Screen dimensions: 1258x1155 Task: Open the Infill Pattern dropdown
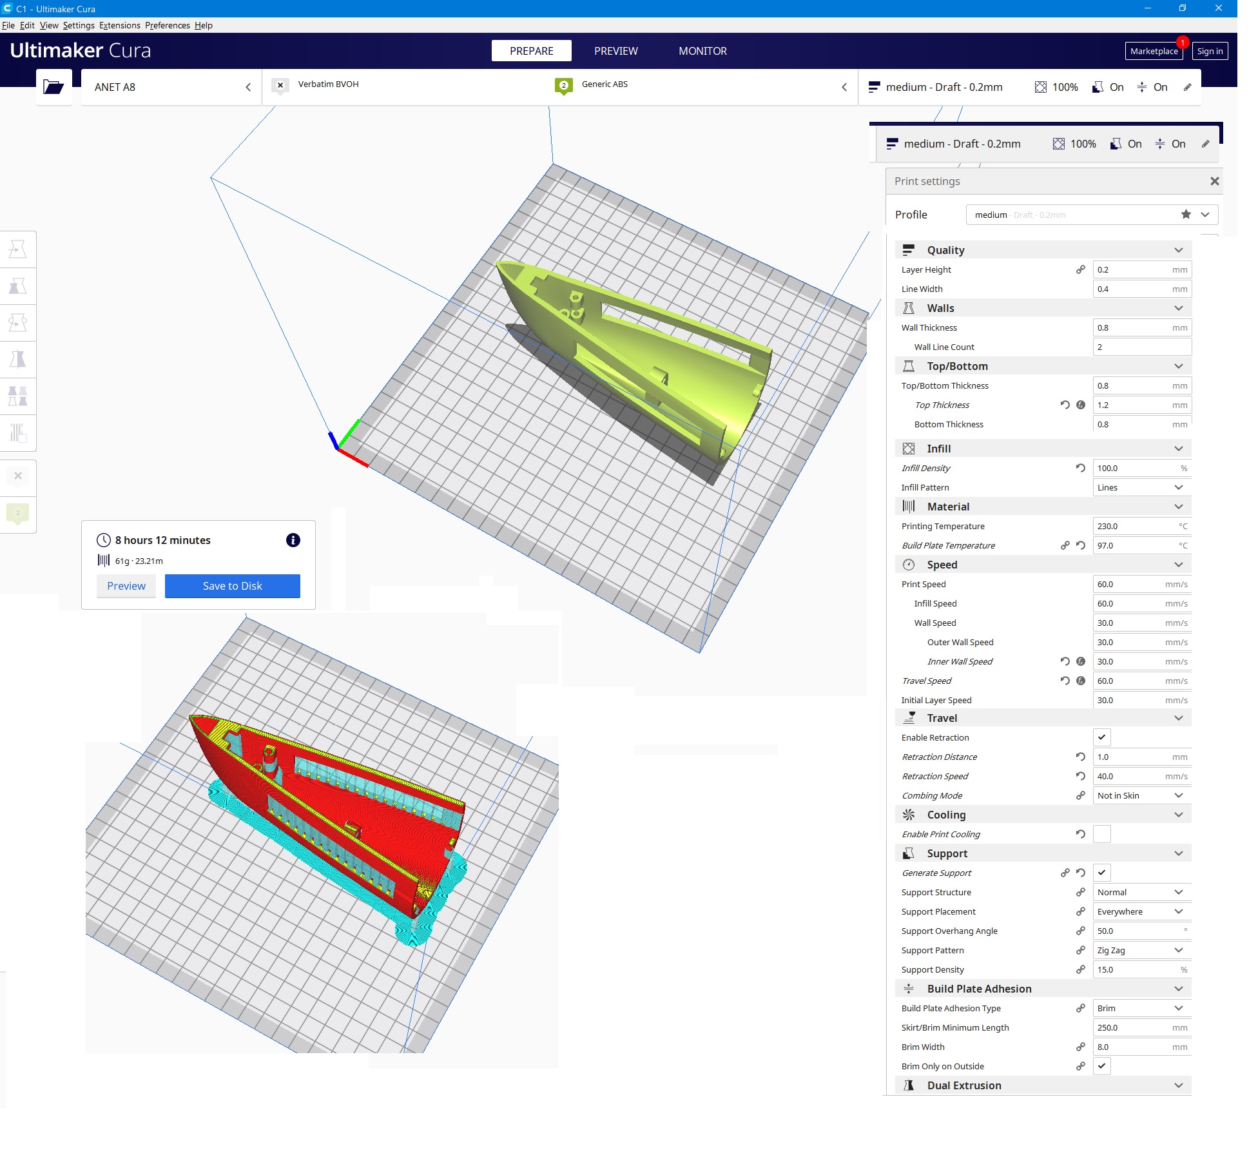[x=1141, y=487]
